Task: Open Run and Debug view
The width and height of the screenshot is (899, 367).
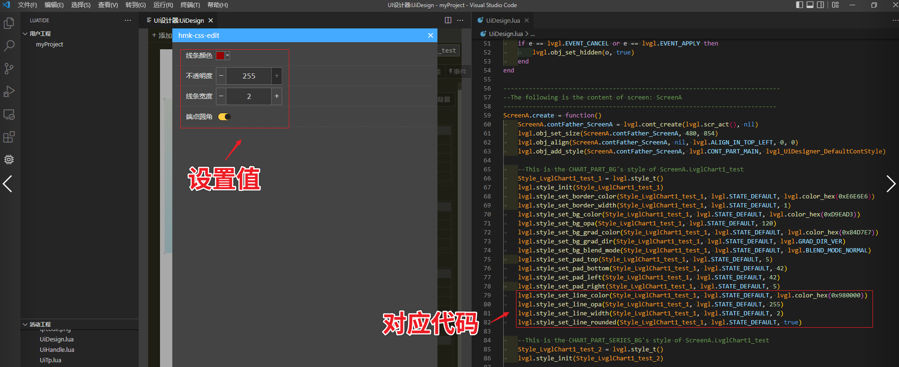Action: tap(9, 91)
